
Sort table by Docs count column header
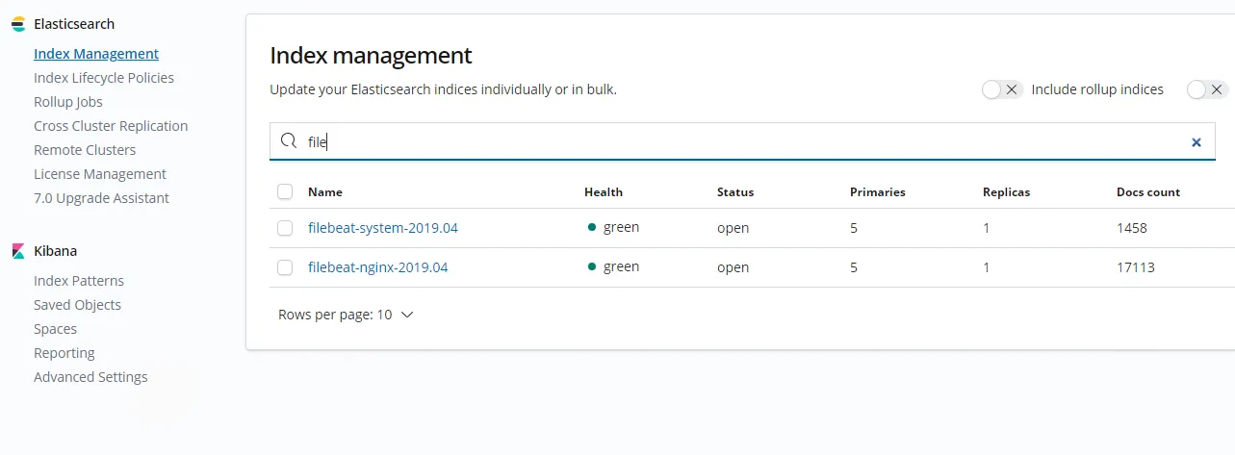[1148, 192]
